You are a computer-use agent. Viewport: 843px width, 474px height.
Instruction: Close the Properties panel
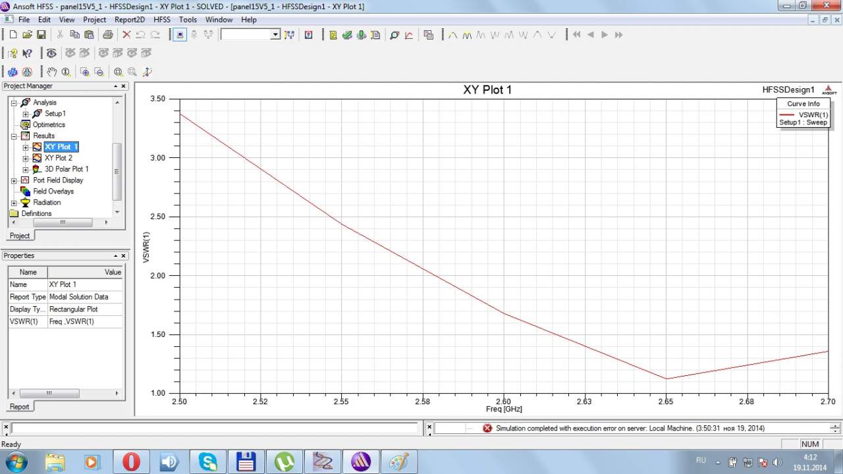point(123,256)
